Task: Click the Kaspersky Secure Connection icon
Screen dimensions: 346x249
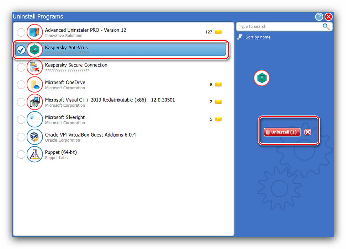Action: click(34, 67)
